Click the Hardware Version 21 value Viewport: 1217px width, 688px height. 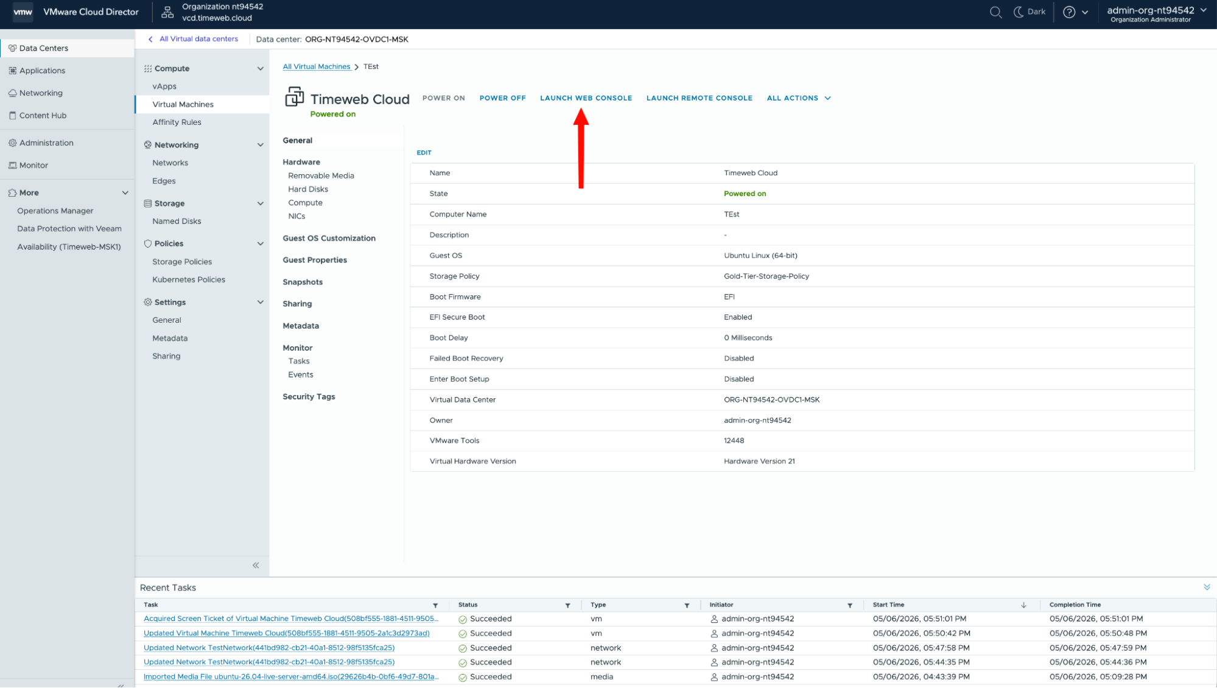[x=759, y=462]
